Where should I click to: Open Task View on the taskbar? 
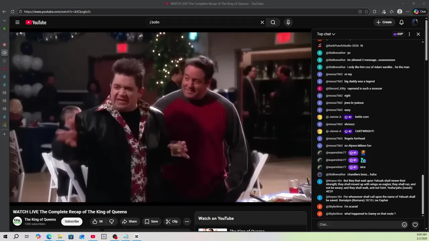click(27, 237)
